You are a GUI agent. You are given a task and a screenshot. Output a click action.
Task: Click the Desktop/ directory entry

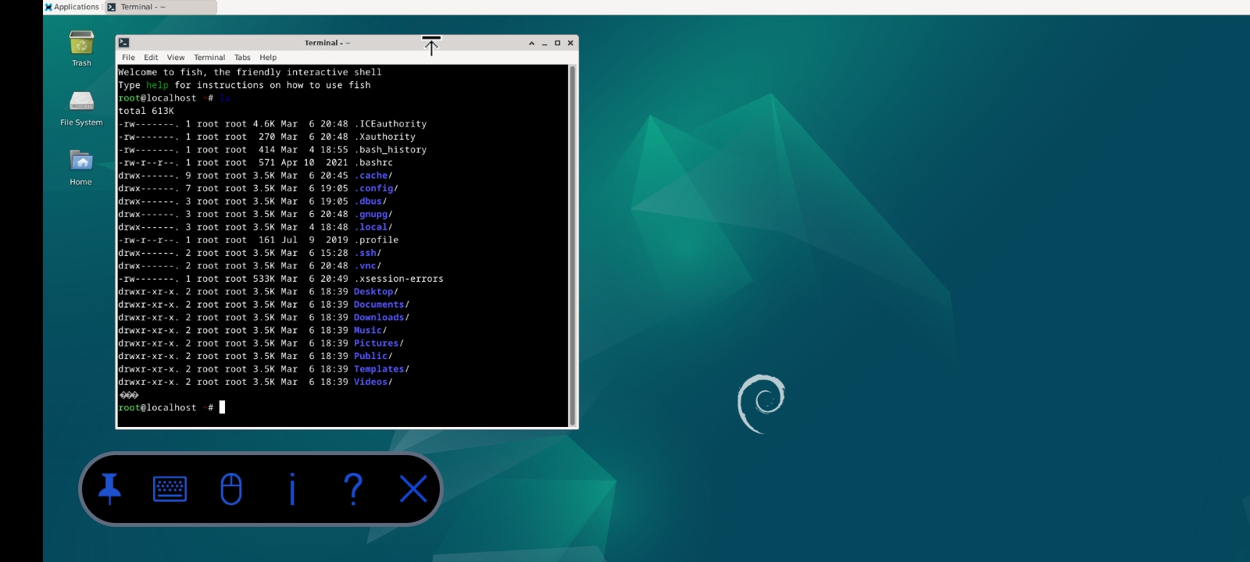[376, 291]
